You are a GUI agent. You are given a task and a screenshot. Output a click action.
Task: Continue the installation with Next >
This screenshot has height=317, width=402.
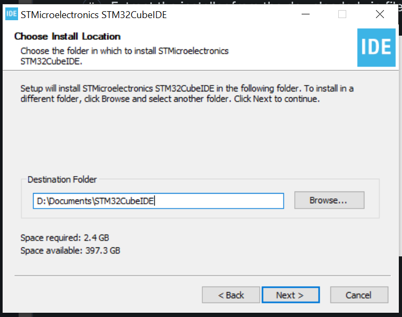point(290,295)
